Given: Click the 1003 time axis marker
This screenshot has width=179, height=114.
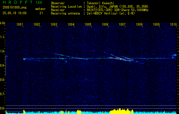Looking at the screenshot, I should coord(54,24).
